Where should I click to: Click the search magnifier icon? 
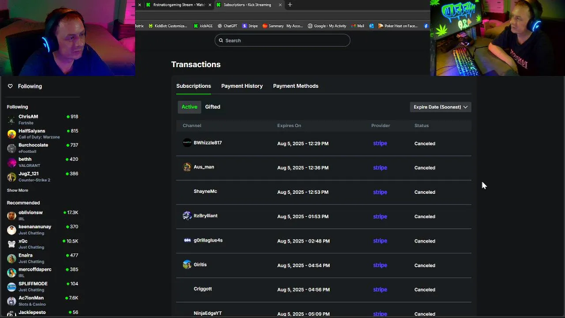coord(221,41)
